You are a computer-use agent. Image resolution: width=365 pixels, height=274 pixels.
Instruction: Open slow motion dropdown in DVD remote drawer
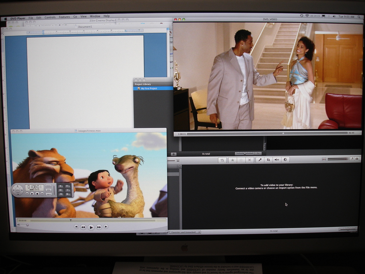click(x=60, y=186)
